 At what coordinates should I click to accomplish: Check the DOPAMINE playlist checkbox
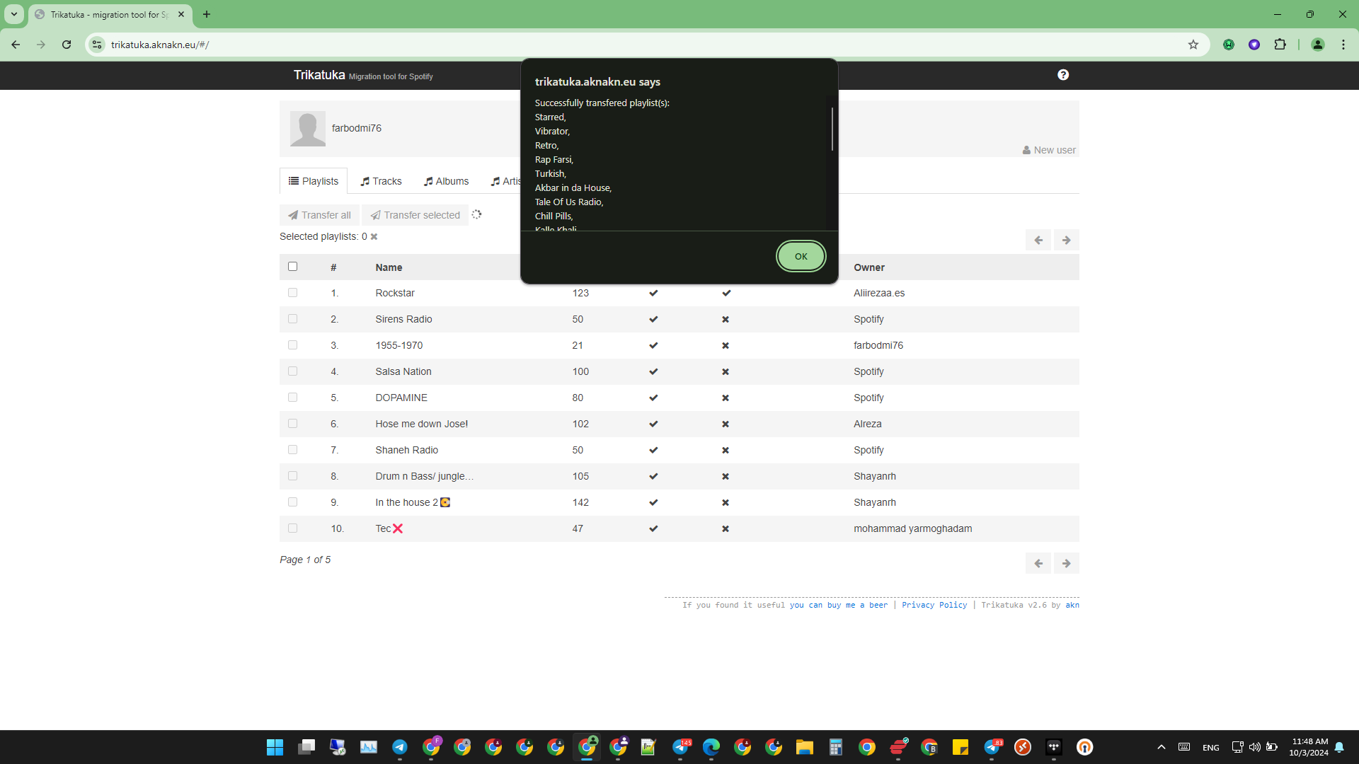pos(293,398)
